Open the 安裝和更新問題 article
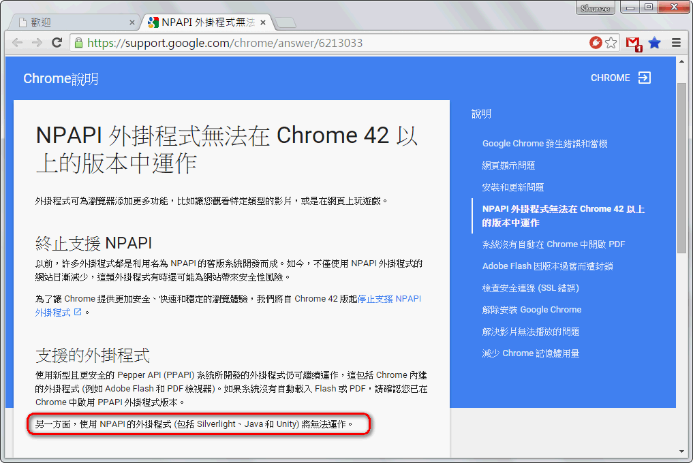This screenshot has width=693, height=463. (513, 187)
